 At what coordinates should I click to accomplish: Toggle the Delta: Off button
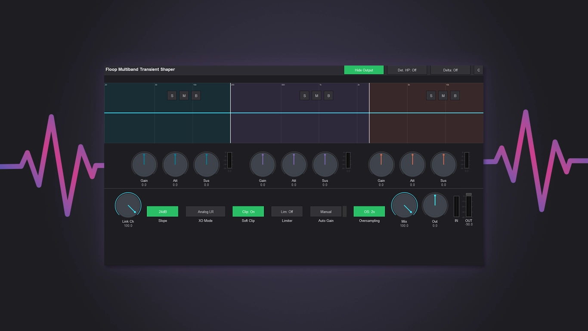pos(450,70)
